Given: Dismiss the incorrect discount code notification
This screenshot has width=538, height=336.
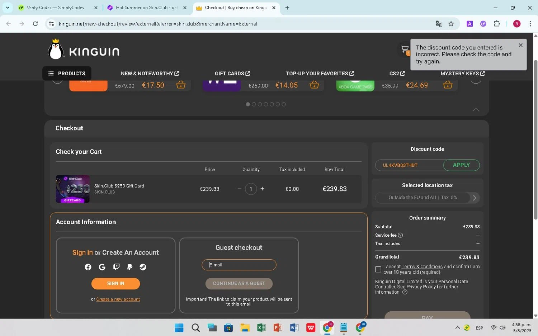Looking at the screenshot, I should click(520, 45).
